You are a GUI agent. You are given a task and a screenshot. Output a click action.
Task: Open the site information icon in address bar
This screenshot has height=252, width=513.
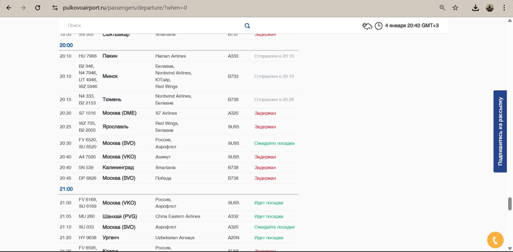click(x=55, y=8)
